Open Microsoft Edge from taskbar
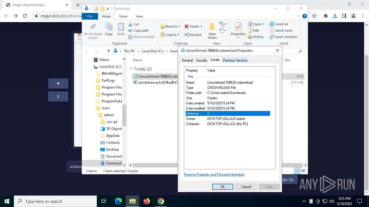 tap(118, 201)
